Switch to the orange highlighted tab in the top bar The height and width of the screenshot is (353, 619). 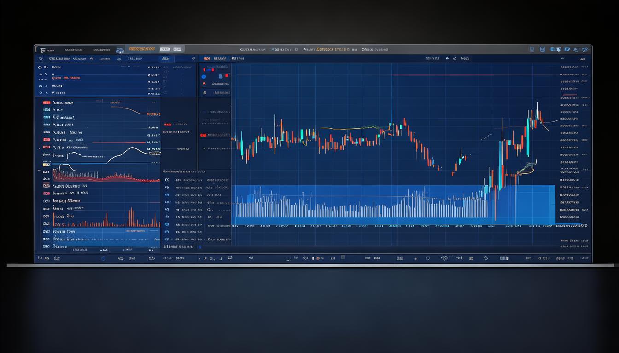click(x=141, y=49)
